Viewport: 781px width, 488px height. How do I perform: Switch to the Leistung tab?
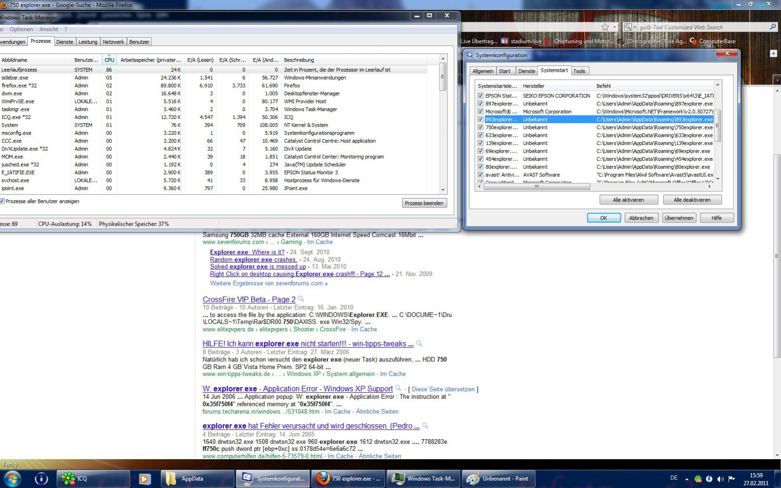click(88, 42)
